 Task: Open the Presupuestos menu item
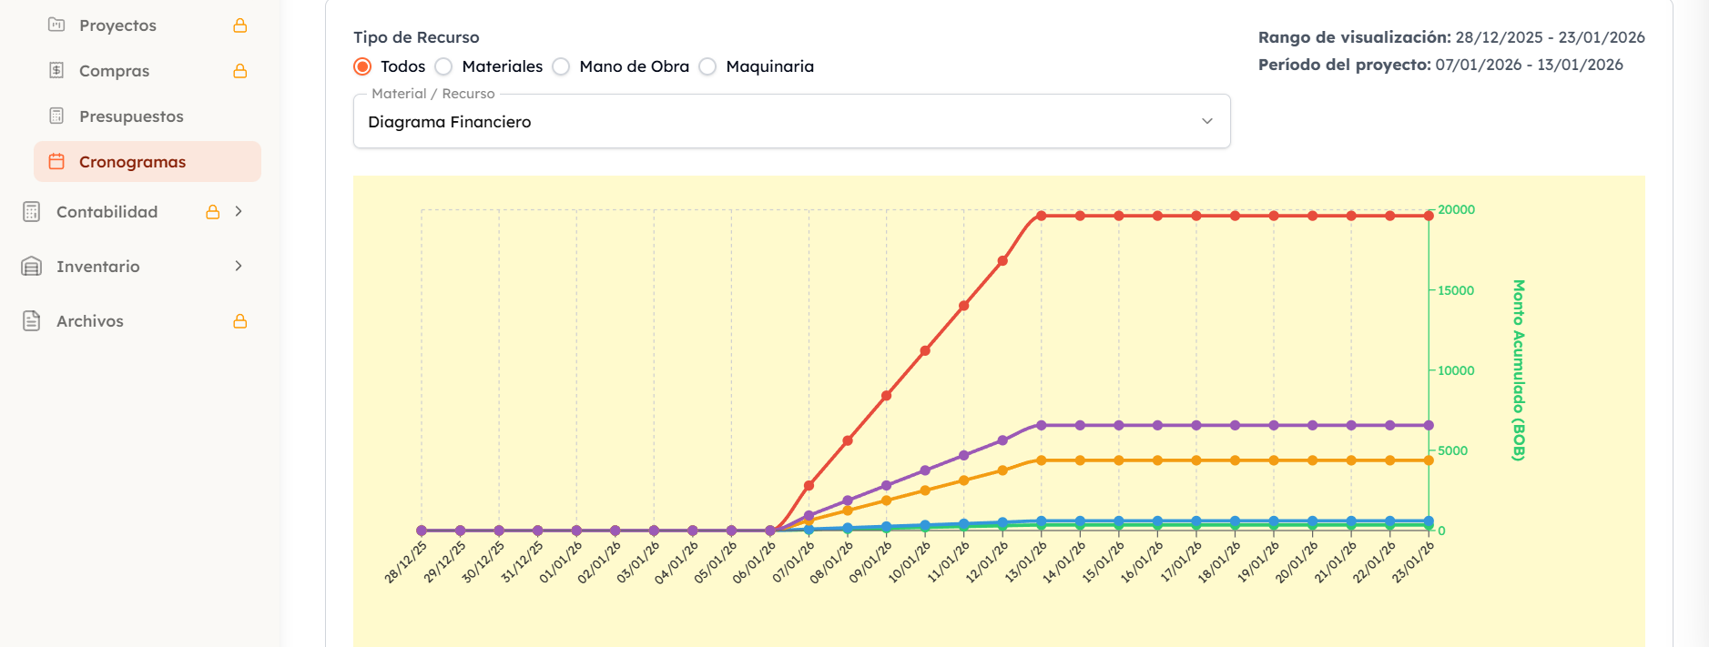[x=131, y=116]
